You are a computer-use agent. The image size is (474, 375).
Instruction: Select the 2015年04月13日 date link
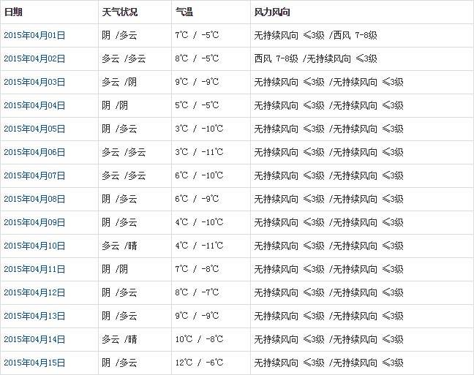tap(34, 316)
